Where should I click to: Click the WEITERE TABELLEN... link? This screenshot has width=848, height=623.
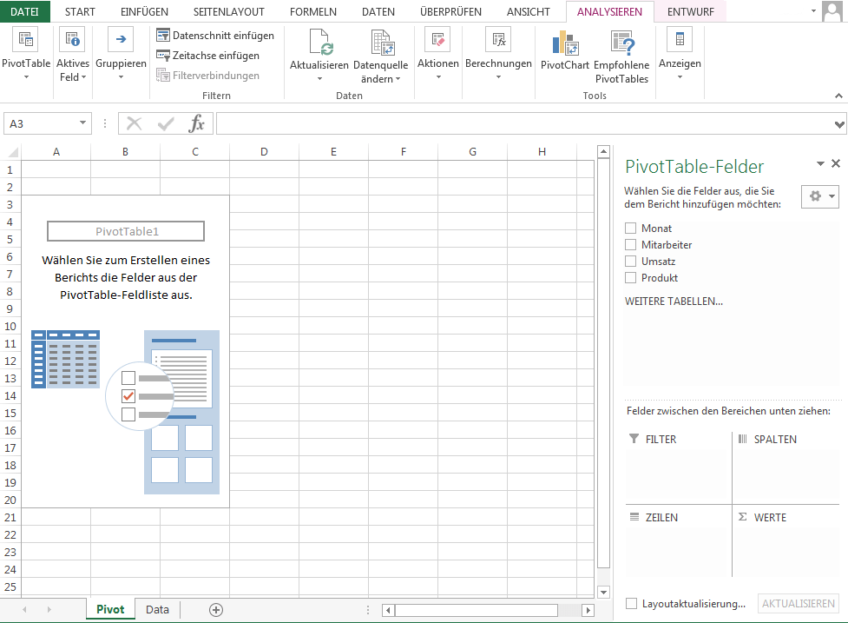click(674, 301)
